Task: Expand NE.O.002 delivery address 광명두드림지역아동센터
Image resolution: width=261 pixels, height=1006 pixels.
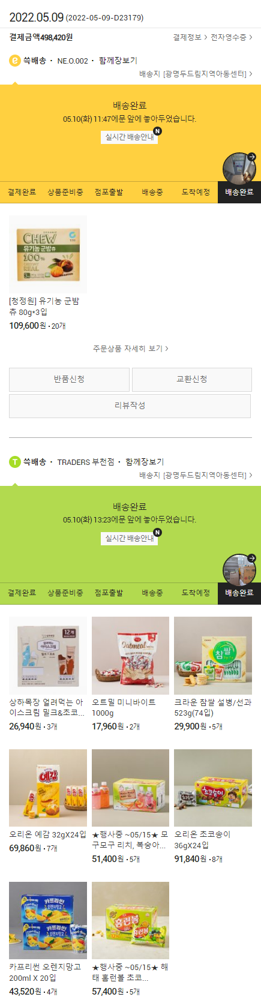Action: 196,74
